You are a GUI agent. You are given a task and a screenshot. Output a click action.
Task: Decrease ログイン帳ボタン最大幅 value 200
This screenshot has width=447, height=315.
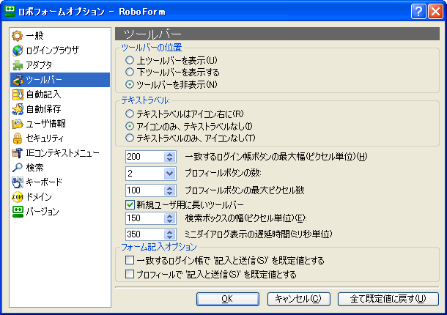(x=169, y=160)
